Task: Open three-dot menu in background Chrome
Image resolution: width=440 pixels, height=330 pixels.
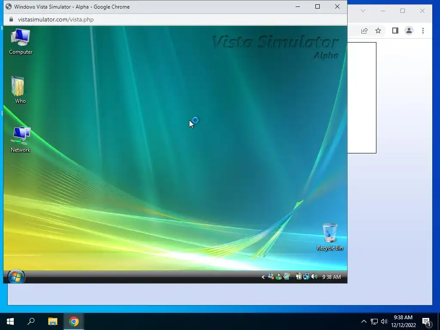Action: point(423,31)
